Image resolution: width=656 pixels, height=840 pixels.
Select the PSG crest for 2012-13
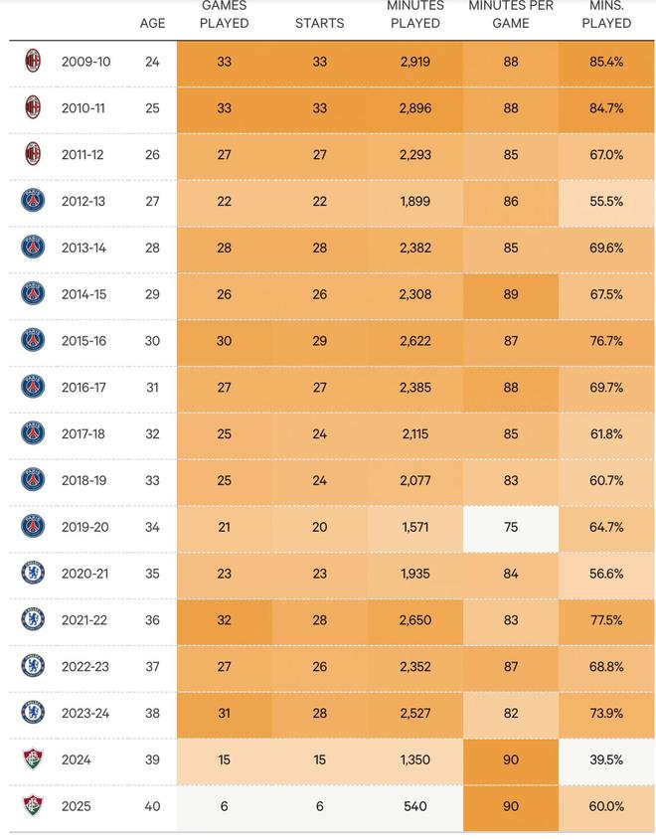33,201
